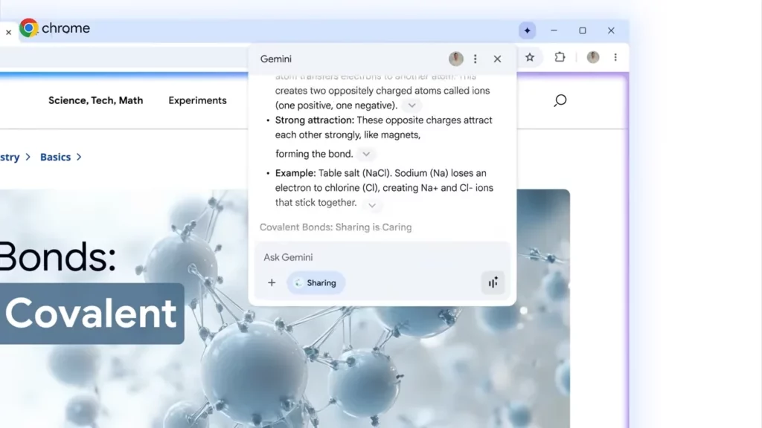The width and height of the screenshot is (762, 428).
Task: Expand the ions explanation chevron
Action: click(x=412, y=105)
